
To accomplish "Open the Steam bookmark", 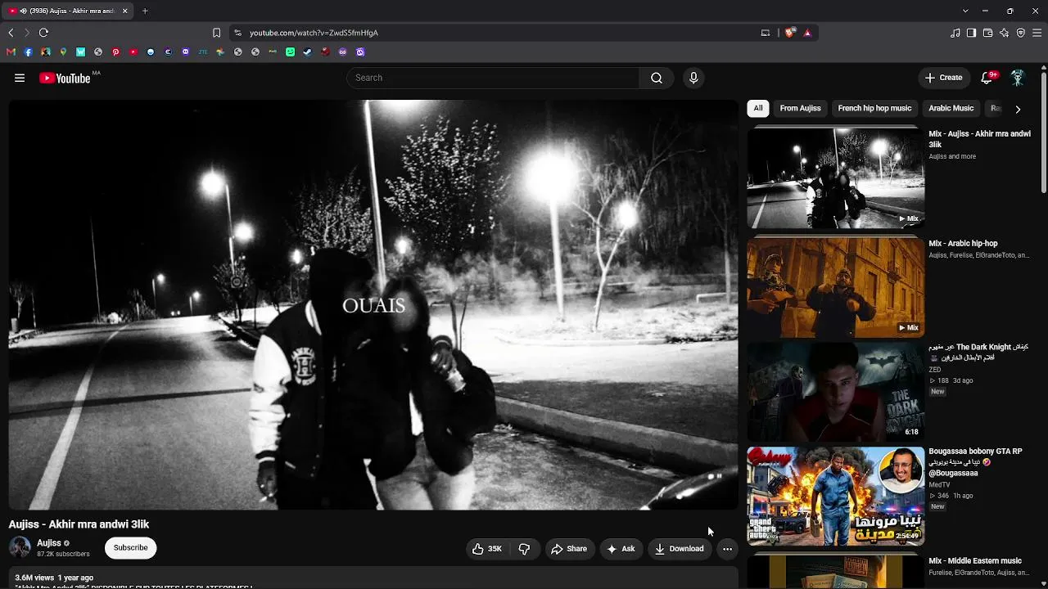I will pyautogui.click(x=307, y=52).
